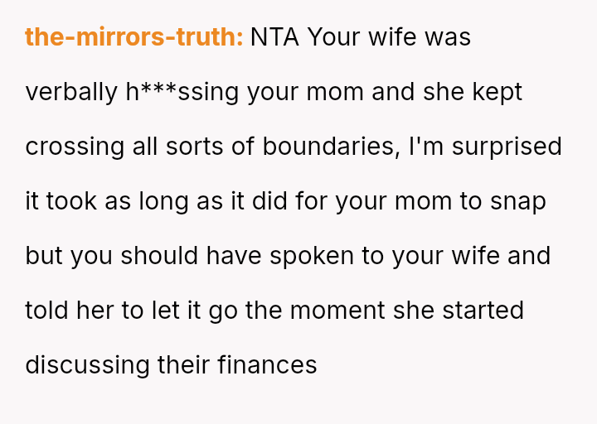The image size is (597, 424).
Task: Click the word "told" in the comment
Action: click(x=47, y=311)
